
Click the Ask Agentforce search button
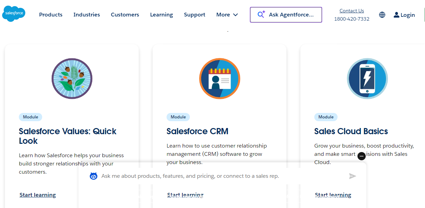point(286,15)
